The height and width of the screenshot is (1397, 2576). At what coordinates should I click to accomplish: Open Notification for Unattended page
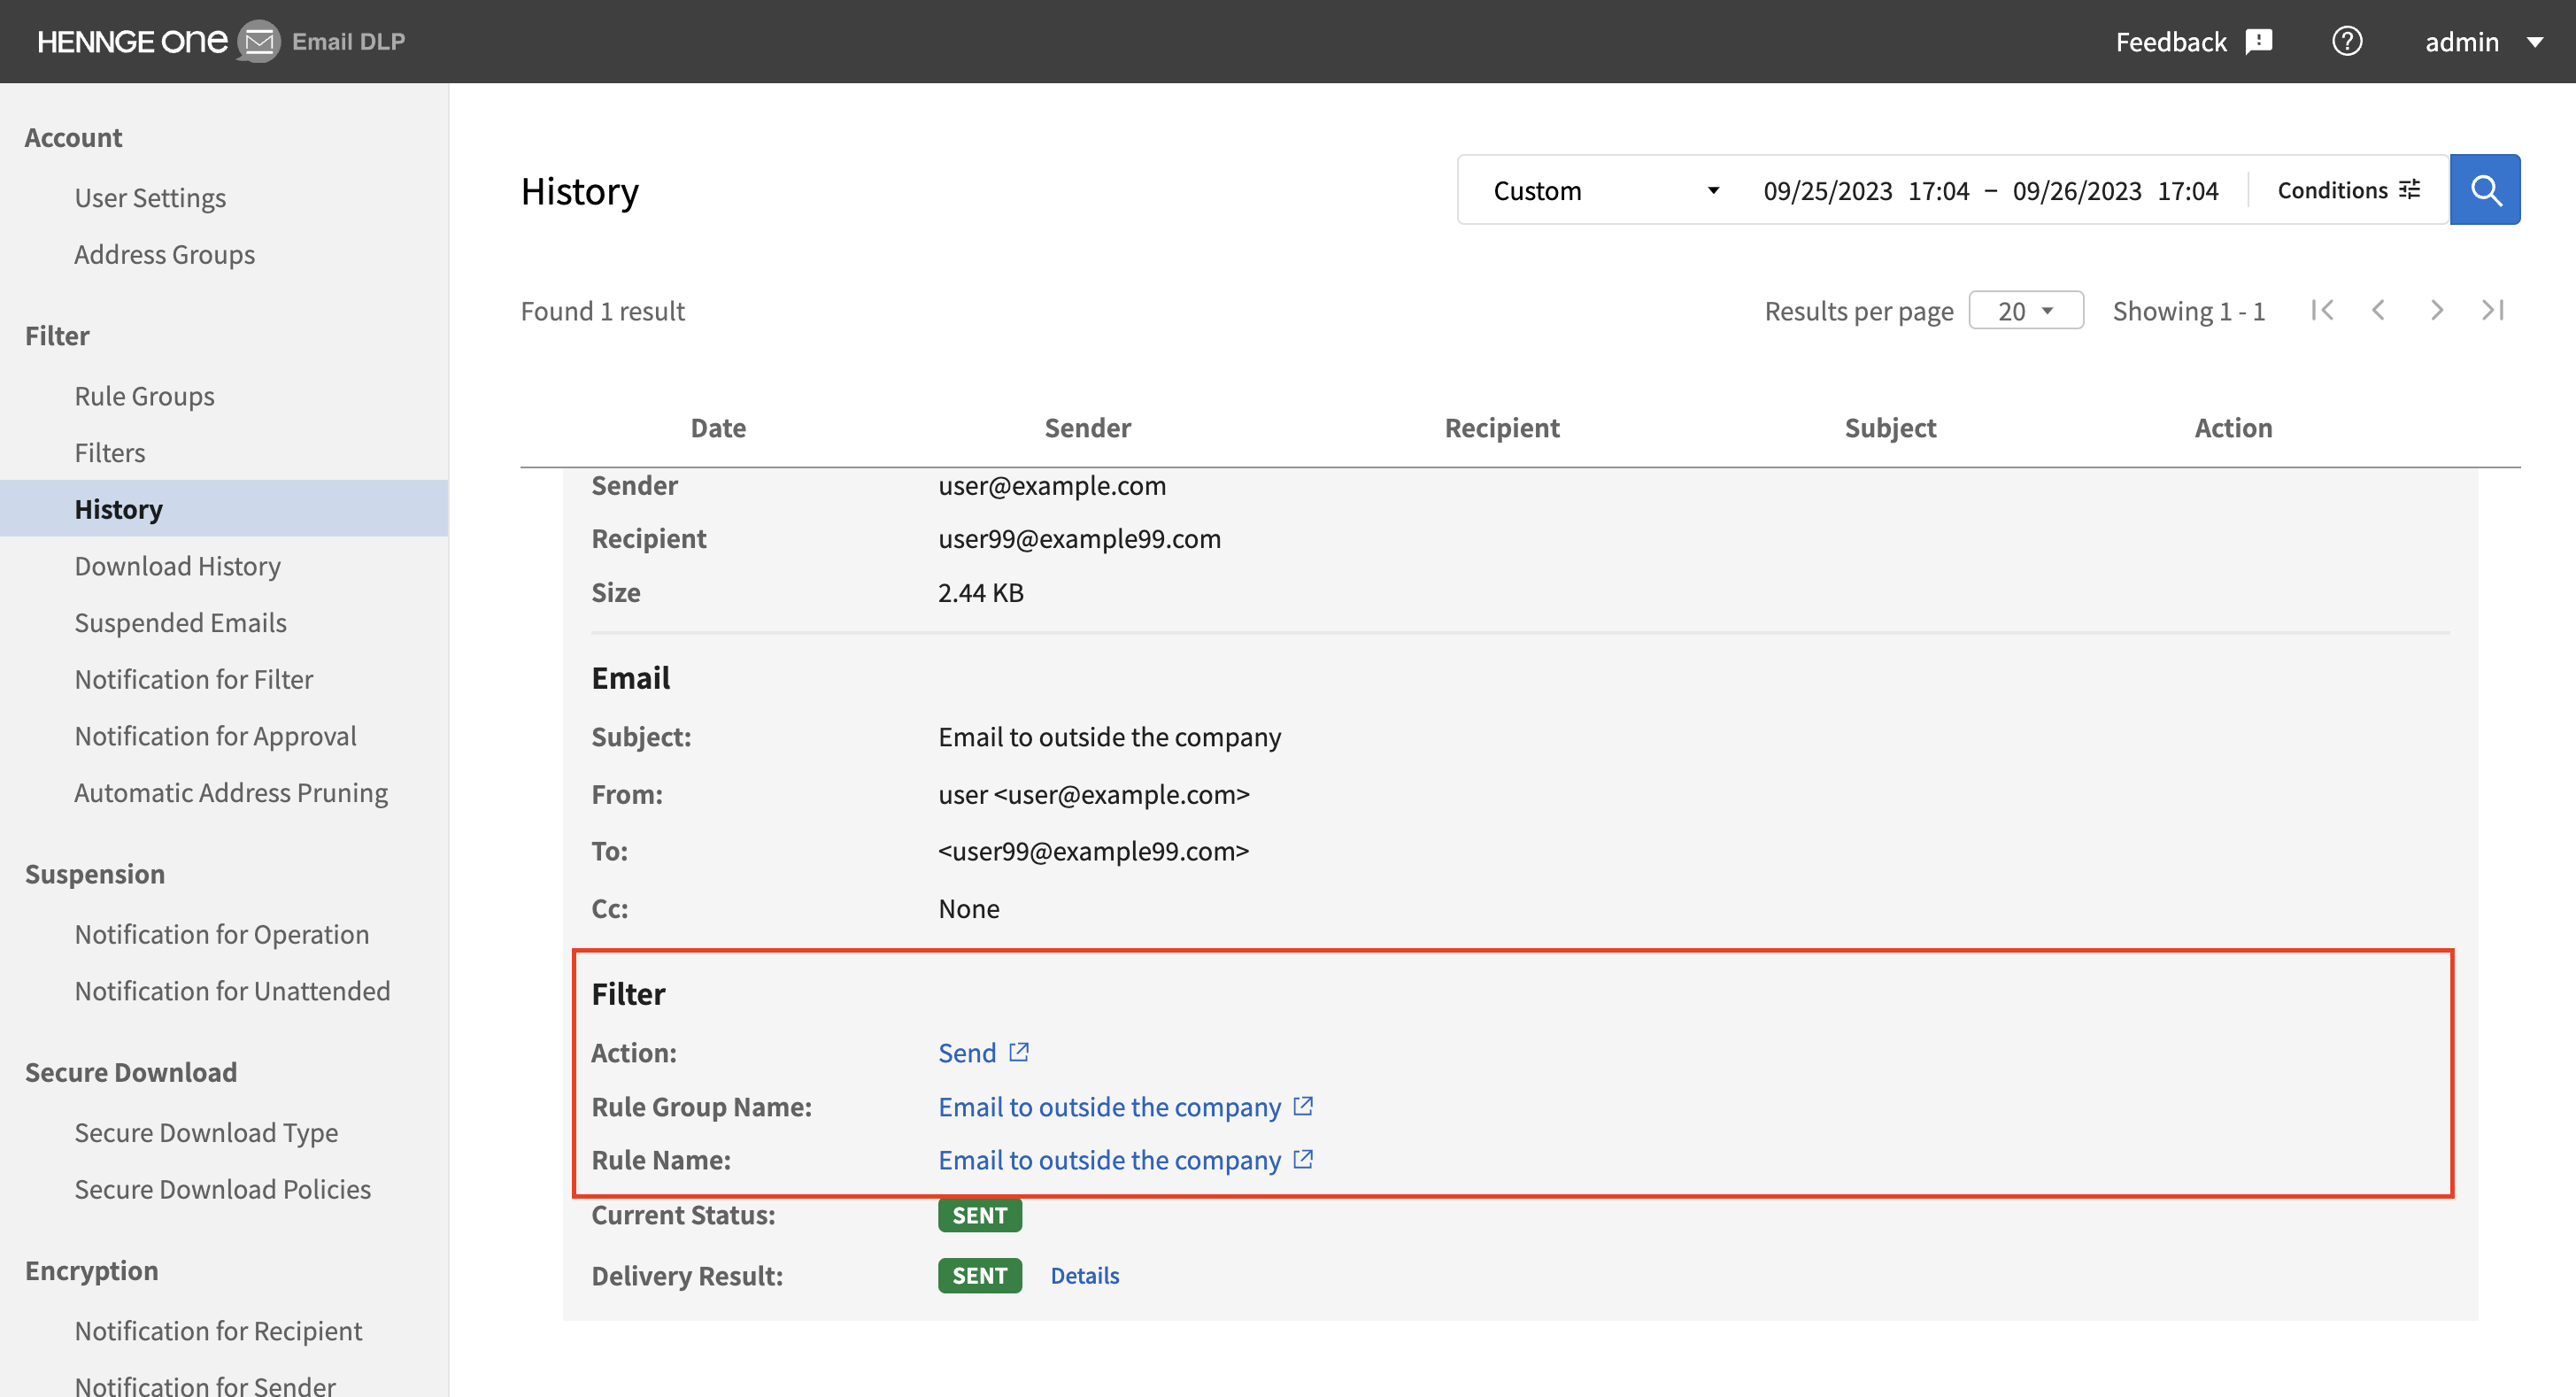pos(232,991)
